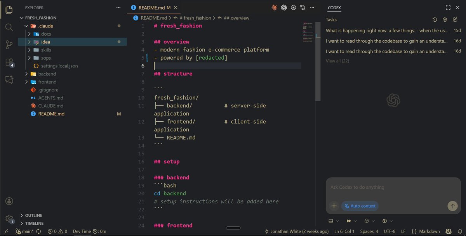Click the compare changes toolbar icon

303,7
